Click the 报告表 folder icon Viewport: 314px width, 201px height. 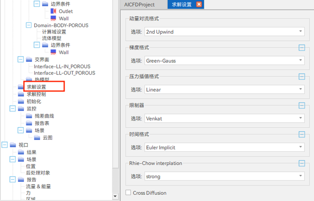tap(29, 123)
